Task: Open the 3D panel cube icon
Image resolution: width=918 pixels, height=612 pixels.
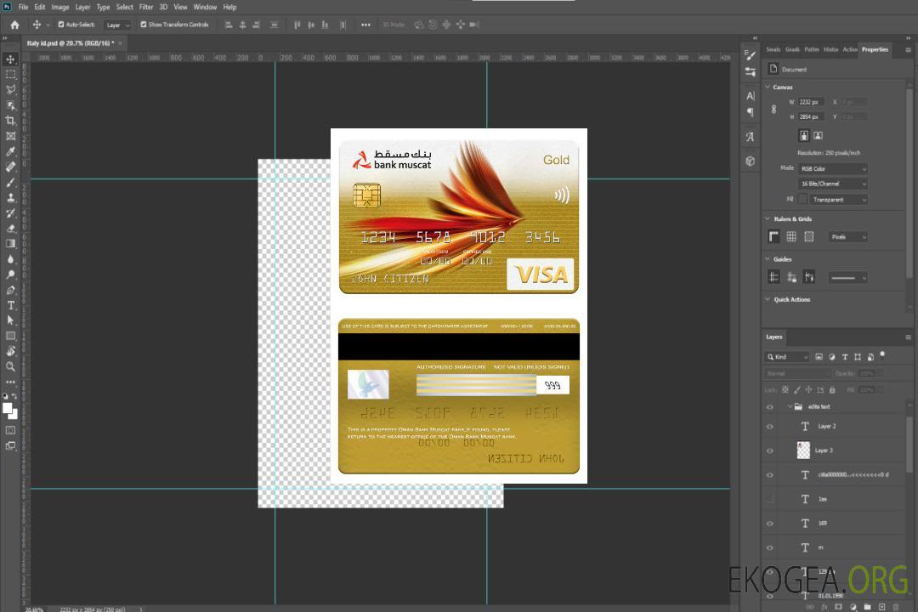Action: [x=751, y=161]
